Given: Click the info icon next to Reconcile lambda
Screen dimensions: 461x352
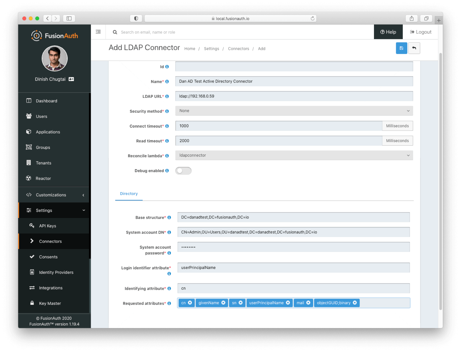Looking at the screenshot, I should point(167,156).
